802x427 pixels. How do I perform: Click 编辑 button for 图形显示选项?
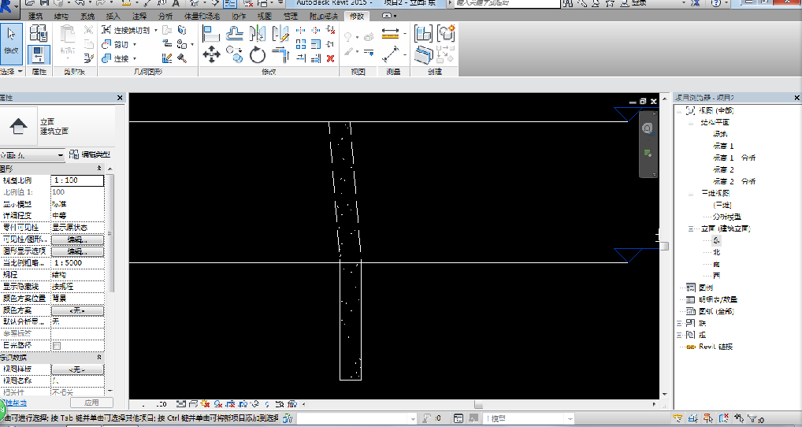(77, 251)
